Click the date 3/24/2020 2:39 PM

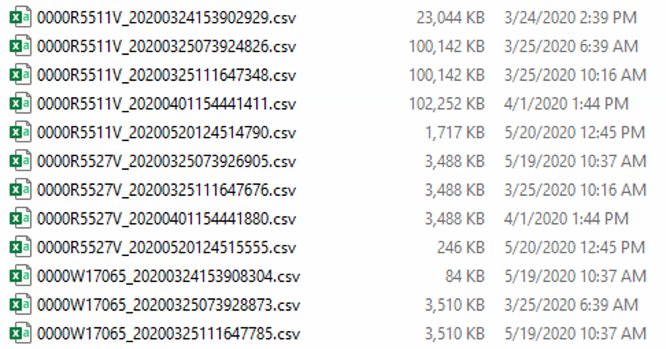pyautogui.click(x=571, y=17)
